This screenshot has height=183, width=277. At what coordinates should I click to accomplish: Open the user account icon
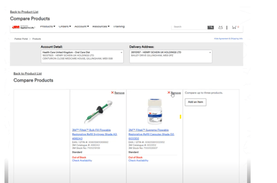[220, 27]
